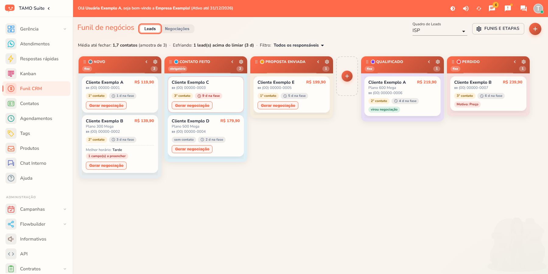This screenshot has height=274, width=548.
Task: Click the QUALIFICADO purple stage color circle
Action: (x=373, y=62)
